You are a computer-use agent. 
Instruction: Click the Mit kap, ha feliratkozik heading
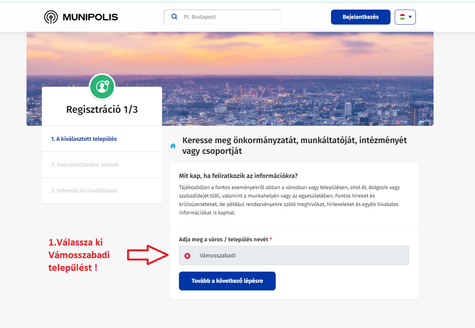tap(238, 176)
